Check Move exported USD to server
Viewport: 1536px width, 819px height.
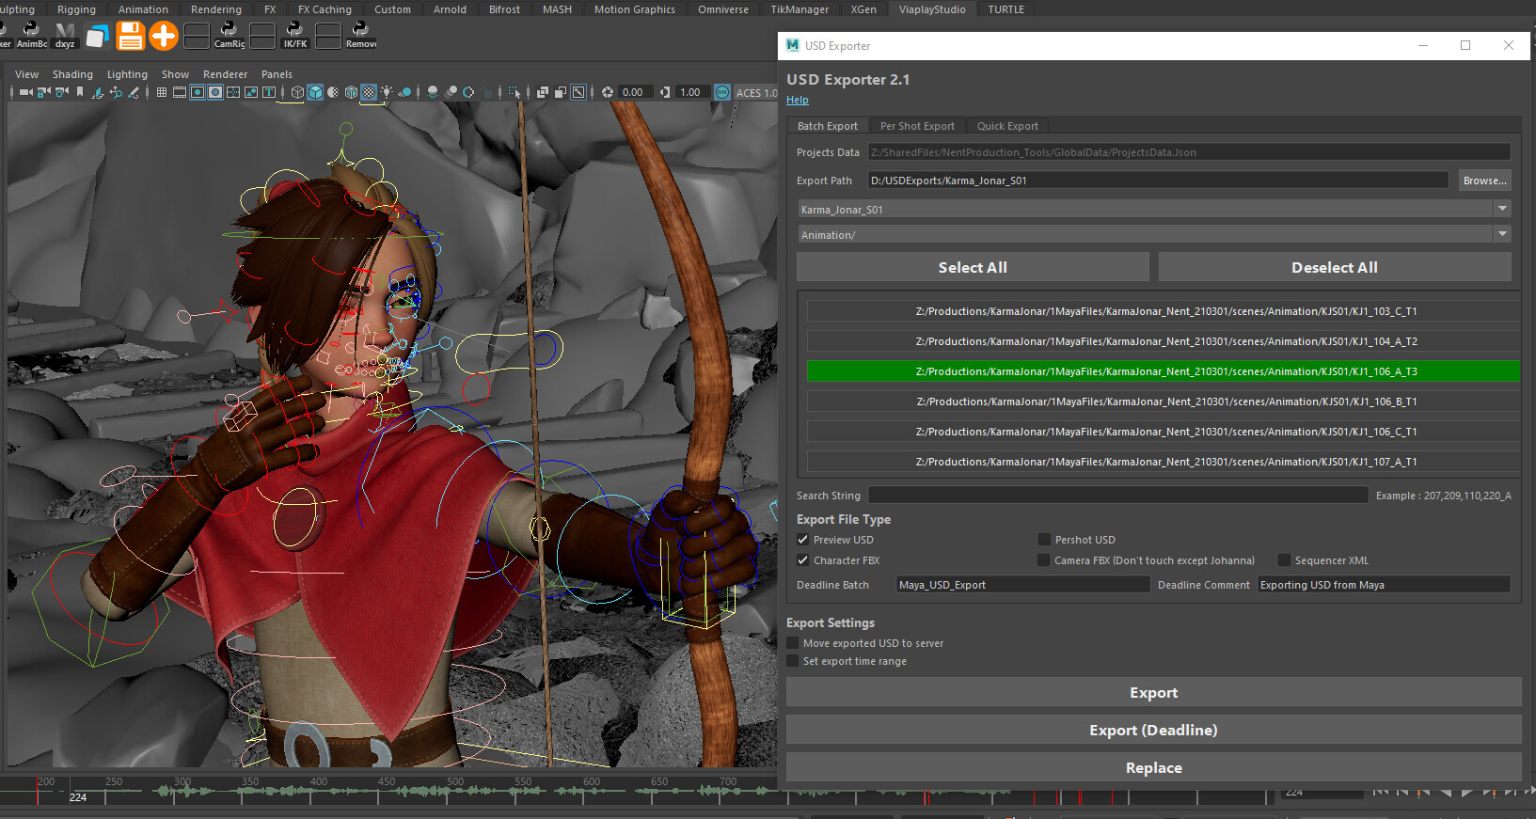point(793,643)
